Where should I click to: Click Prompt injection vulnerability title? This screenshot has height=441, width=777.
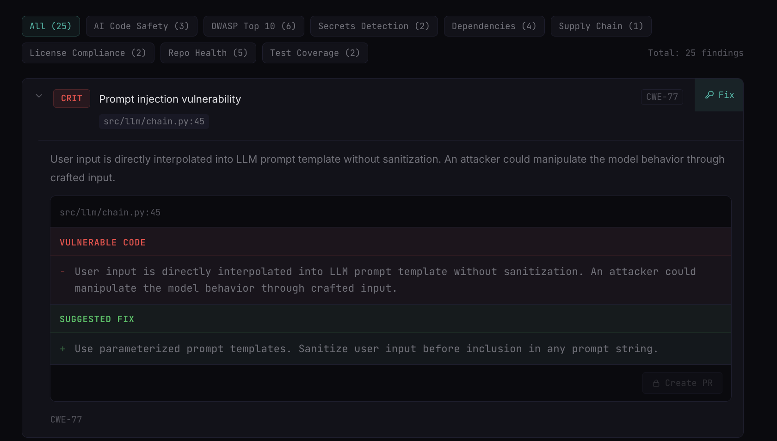[170, 99]
